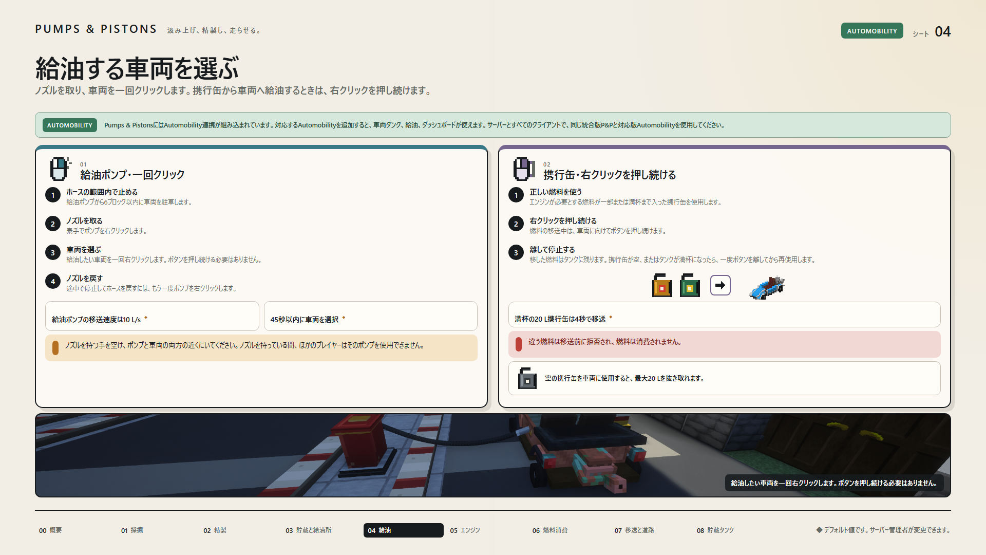Click the fuel pump screenshot image

pos(493,455)
